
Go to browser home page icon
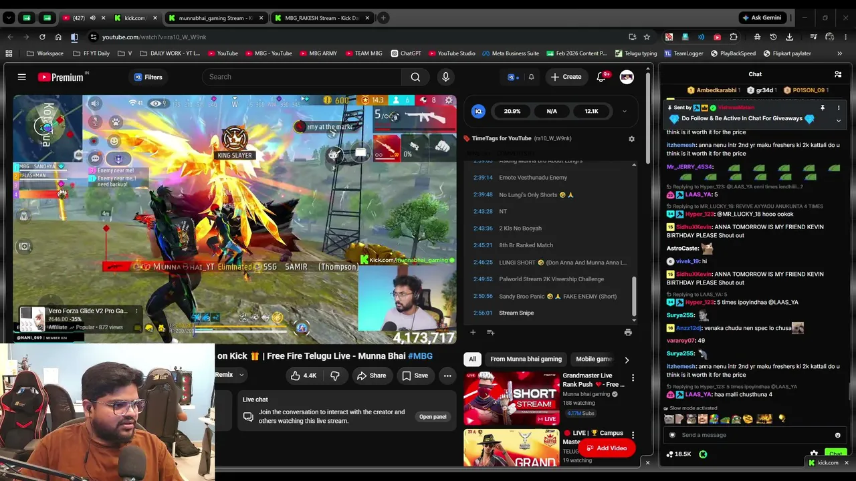(x=58, y=37)
